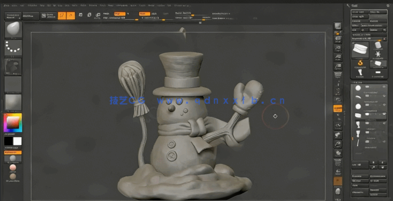Select the gold SimpleBrush tool icon
393x201 pixels.
point(360,63)
